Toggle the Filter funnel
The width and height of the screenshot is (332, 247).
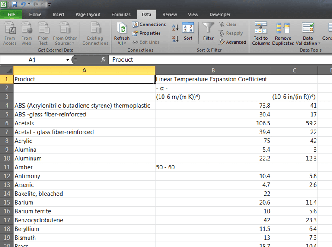point(208,31)
